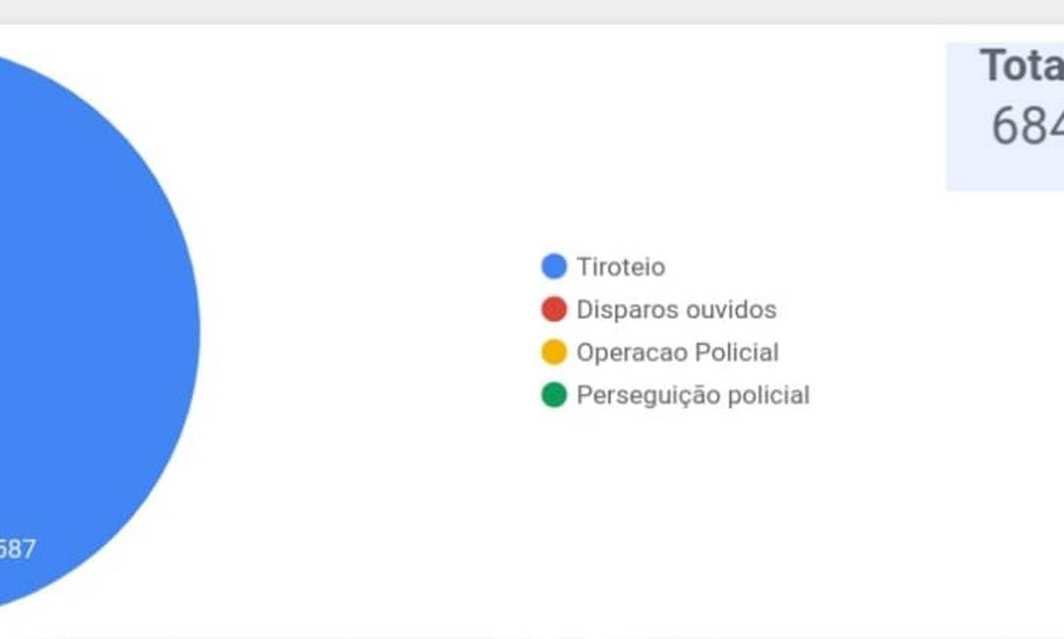1064x639 pixels.
Task: Toggle the Tiroteio legend label
Action: coord(620,267)
